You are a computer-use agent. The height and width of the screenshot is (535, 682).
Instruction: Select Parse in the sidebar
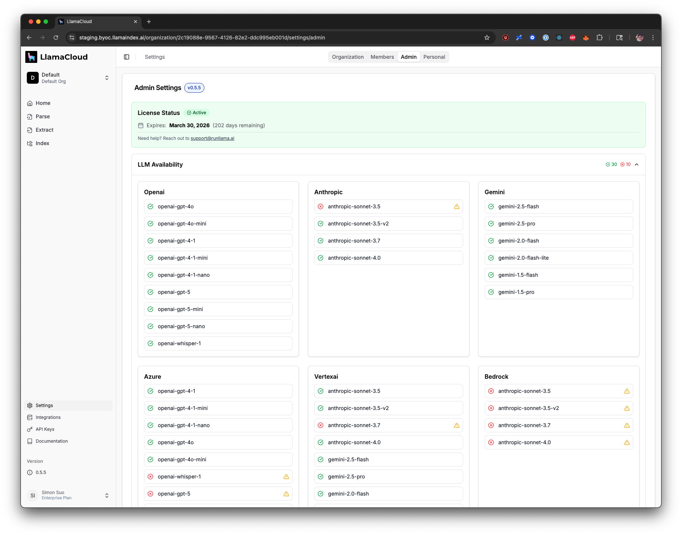click(42, 116)
